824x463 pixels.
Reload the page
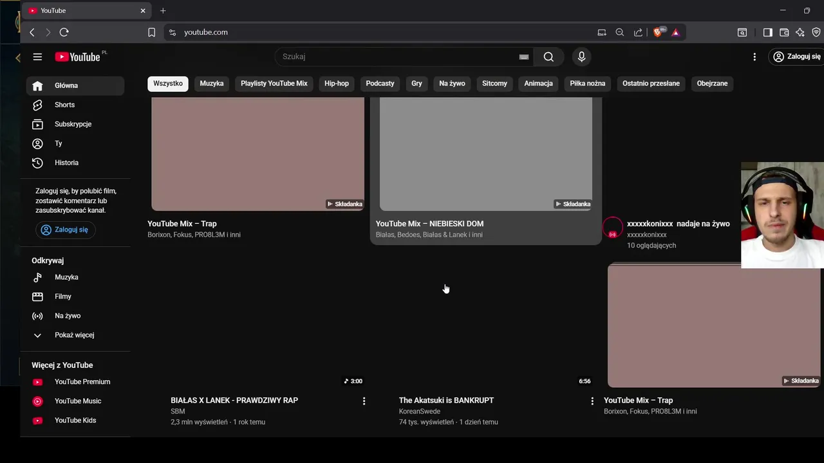(x=64, y=32)
